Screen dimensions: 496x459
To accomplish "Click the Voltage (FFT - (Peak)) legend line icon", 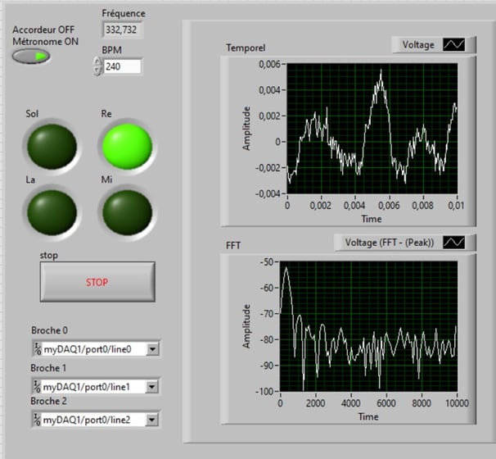I will pos(453,243).
